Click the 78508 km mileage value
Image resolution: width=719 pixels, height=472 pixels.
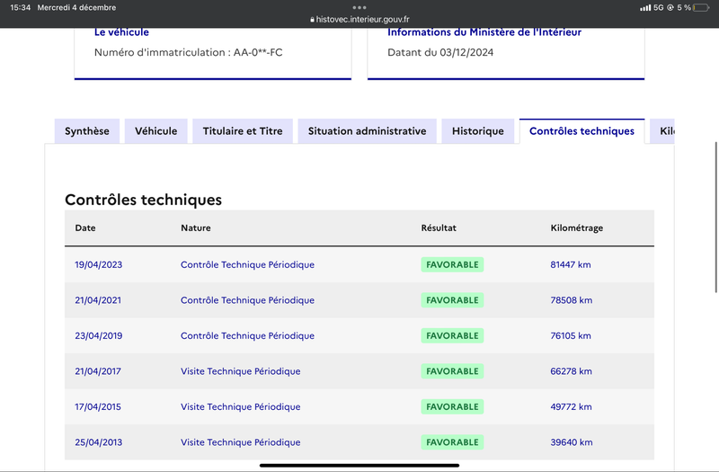pyautogui.click(x=572, y=300)
